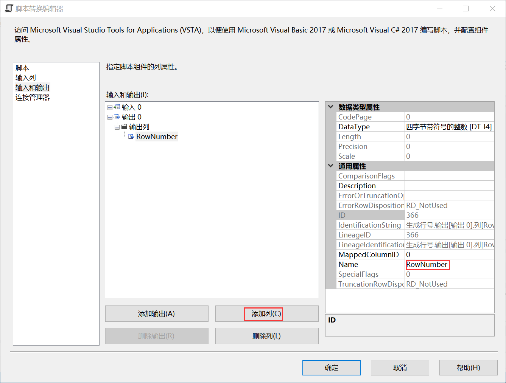This screenshot has height=383, width=506.
Task: Cancel the dialog with 取消
Action: click(400, 367)
